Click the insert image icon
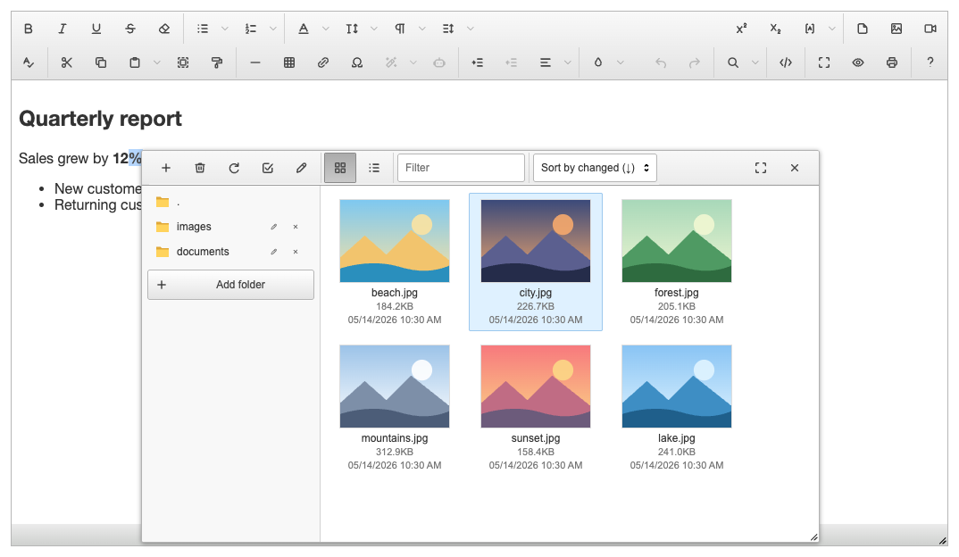The height and width of the screenshot is (557, 959). (x=896, y=29)
